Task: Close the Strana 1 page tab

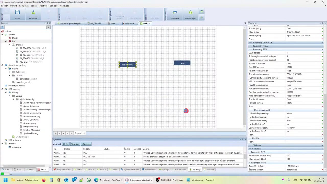Action: (x=84, y=133)
